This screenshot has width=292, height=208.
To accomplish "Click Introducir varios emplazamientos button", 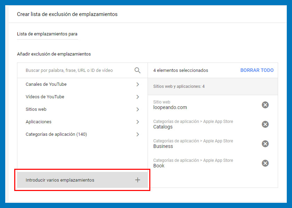I will [82, 180].
